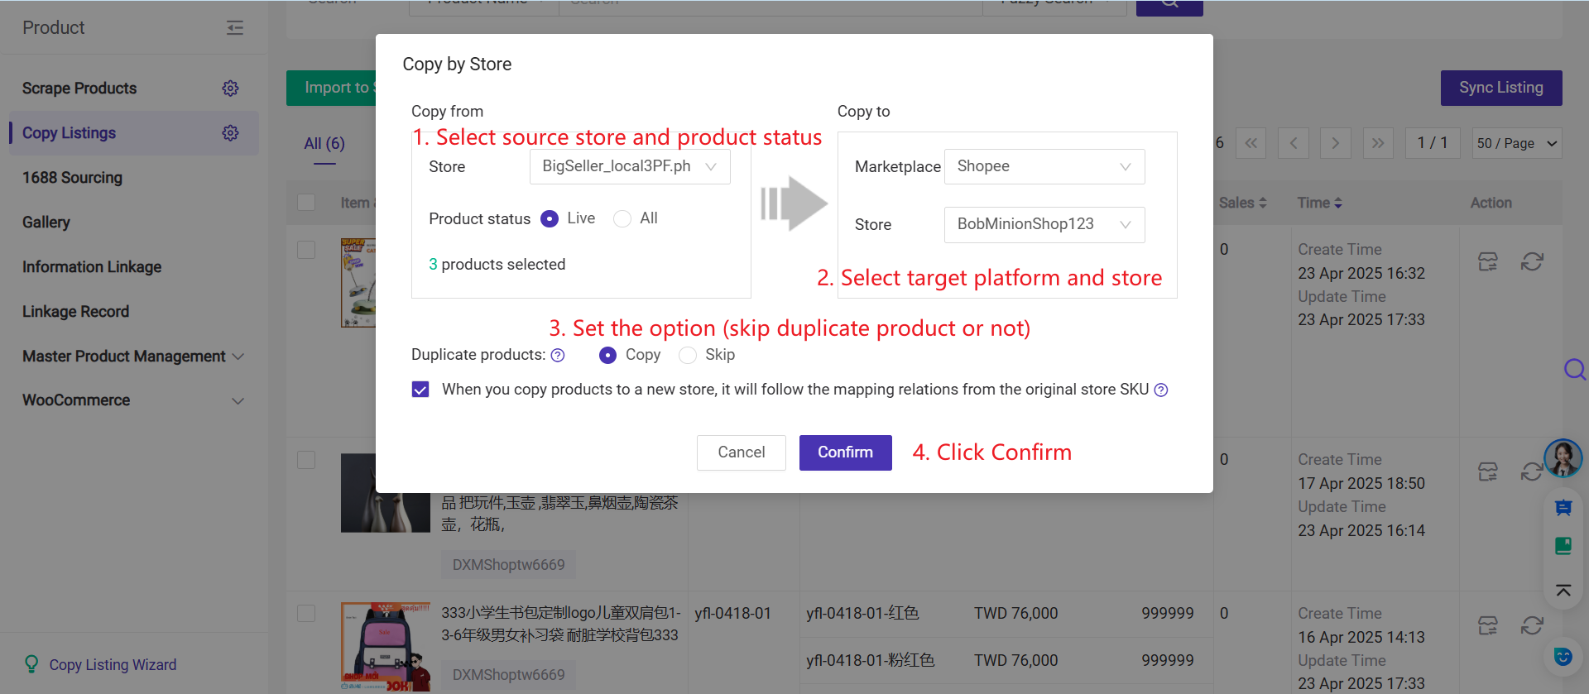The image size is (1589, 694).
Task: Open Scrape Products settings gear
Action: point(230,89)
